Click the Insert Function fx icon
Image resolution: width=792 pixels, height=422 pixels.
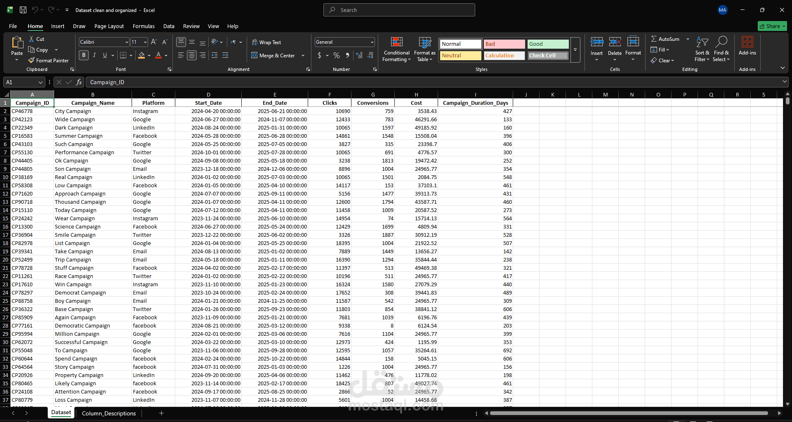coord(79,82)
